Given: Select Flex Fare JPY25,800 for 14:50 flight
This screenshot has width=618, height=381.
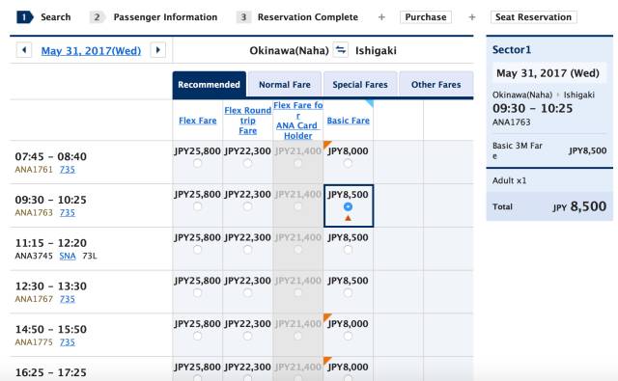Looking at the screenshot, I should (197, 336).
